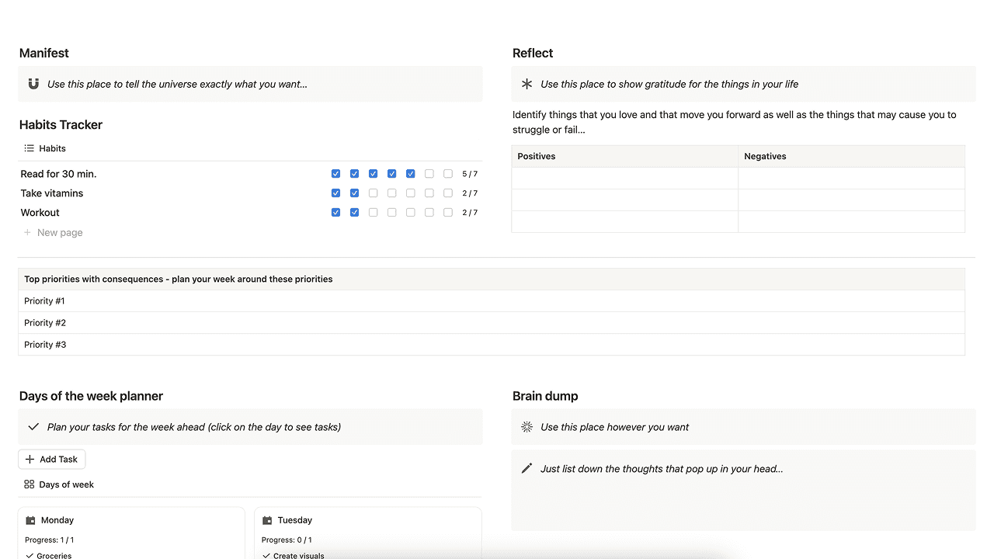The width and height of the screenshot is (994, 559).
Task: Click the Priority #2 cell
Action: click(x=492, y=323)
